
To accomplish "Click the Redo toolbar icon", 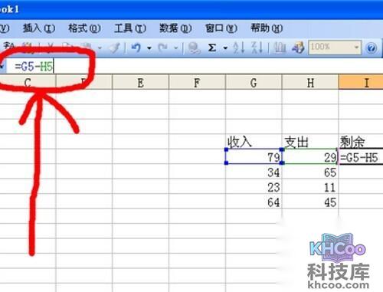I will coord(163,48).
